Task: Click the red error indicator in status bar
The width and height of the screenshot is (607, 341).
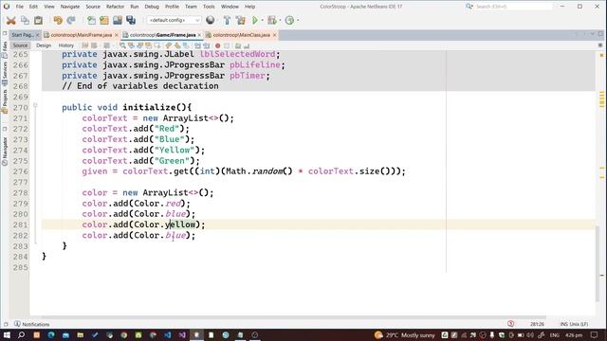Action: click(x=510, y=324)
